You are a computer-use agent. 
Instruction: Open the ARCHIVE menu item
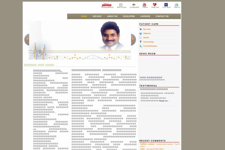[97, 16]
